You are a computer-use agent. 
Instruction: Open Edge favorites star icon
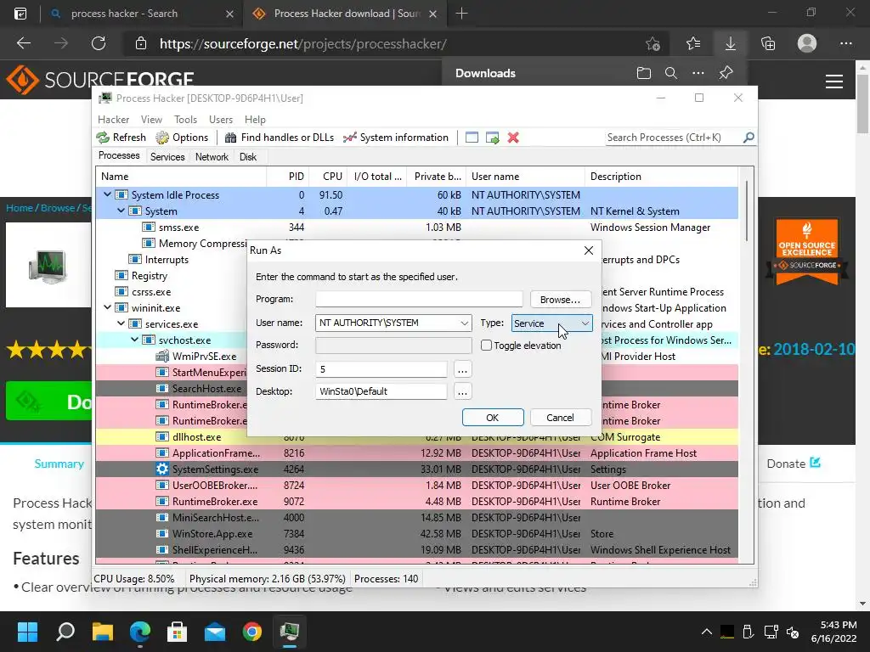pos(693,43)
